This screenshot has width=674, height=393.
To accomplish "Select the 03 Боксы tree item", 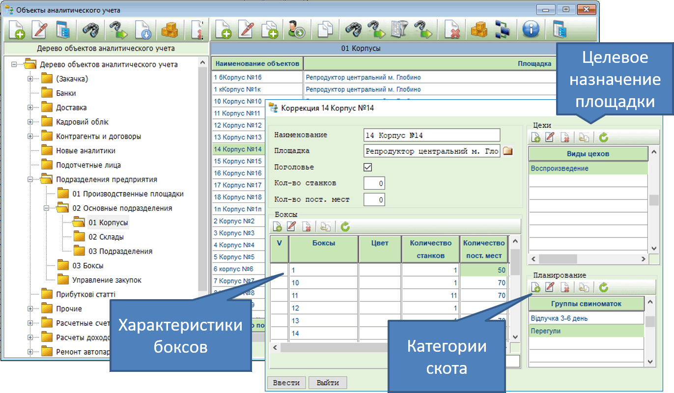I will pos(88,266).
